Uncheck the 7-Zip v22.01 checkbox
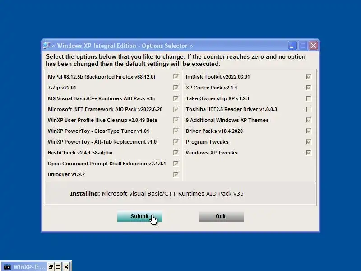Viewport: 361px width, 271px height. tap(176, 88)
